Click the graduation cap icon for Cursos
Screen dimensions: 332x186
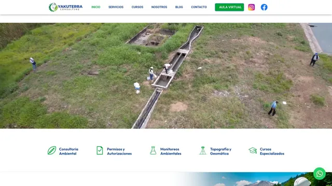pos(253,150)
